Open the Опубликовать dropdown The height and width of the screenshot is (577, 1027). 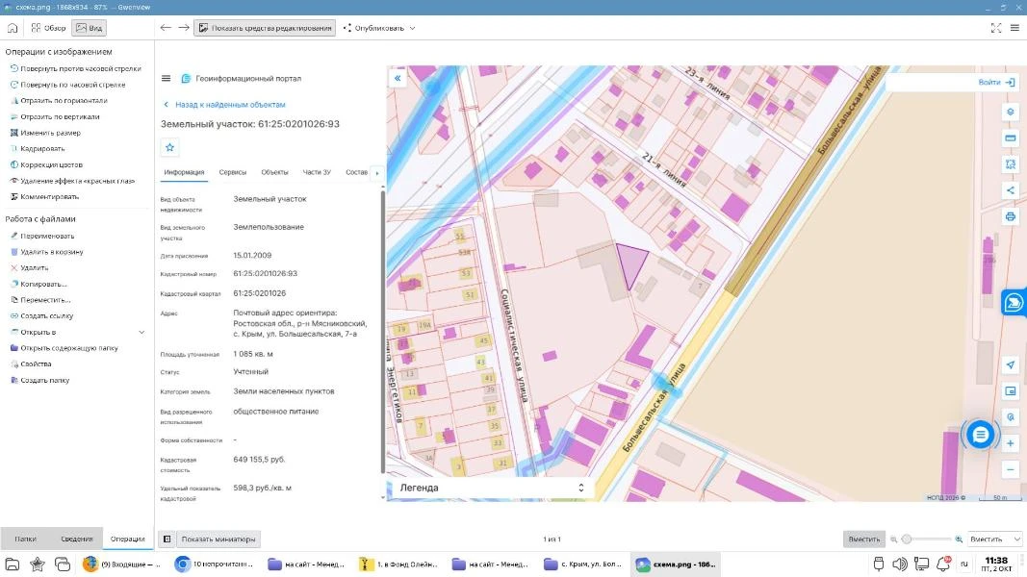[379, 28]
